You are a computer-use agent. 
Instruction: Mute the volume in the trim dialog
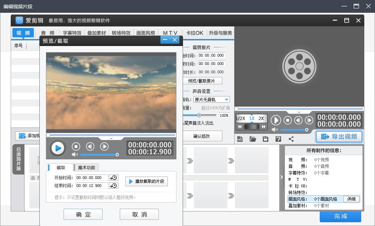pyautogui.click(x=75, y=154)
